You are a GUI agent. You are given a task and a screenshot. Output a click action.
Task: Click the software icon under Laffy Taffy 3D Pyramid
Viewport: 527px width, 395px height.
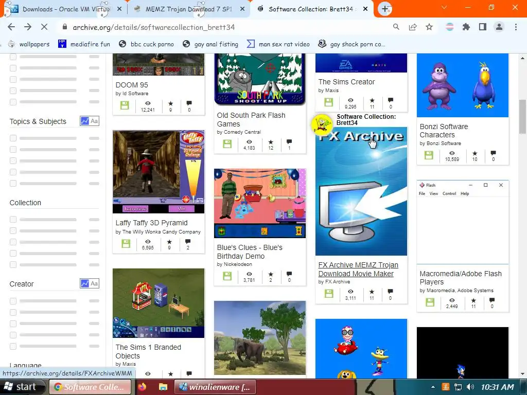click(x=126, y=243)
